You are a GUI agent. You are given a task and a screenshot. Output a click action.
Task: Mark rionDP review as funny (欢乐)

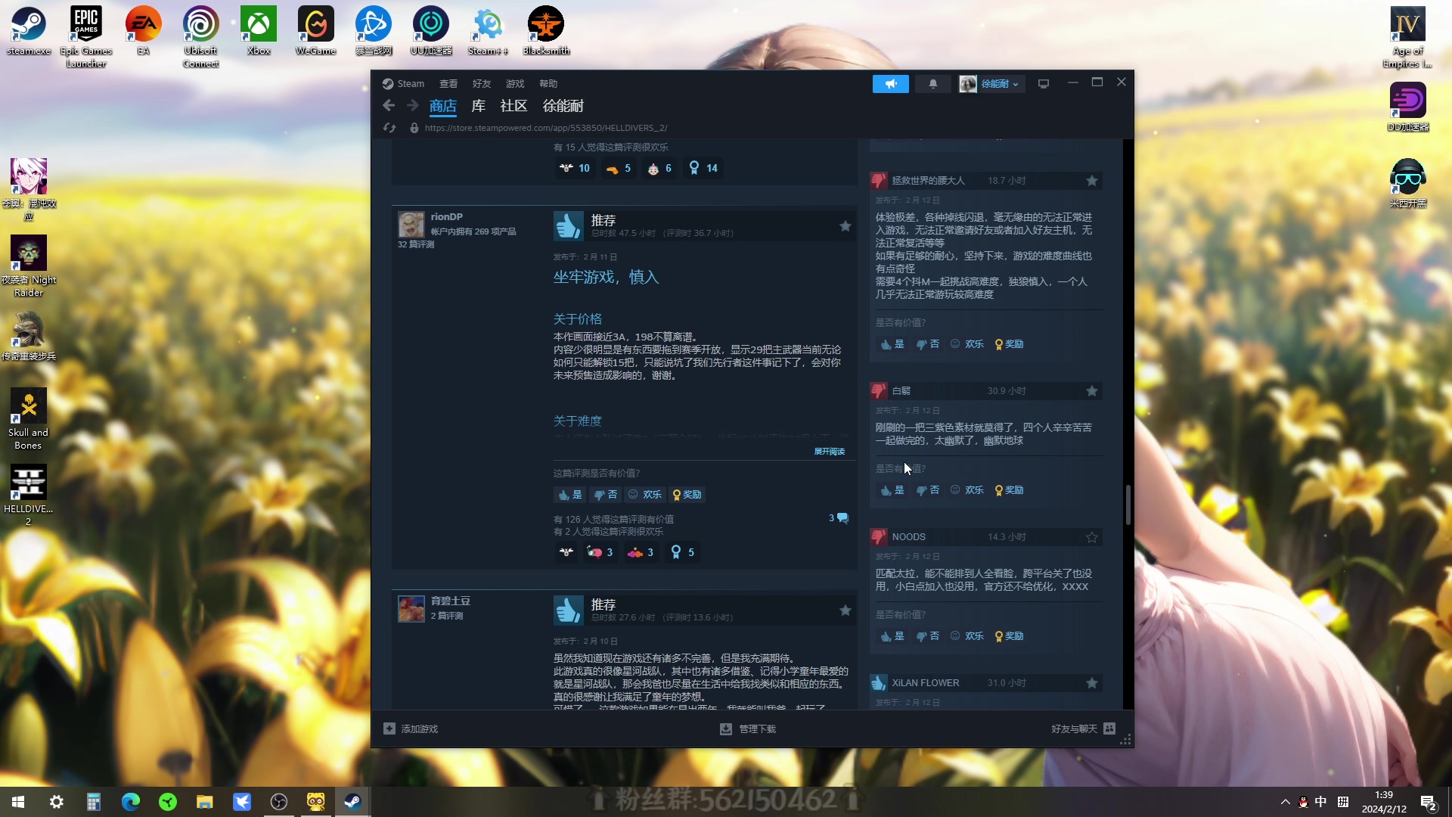pyautogui.click(x=645, y=495)
